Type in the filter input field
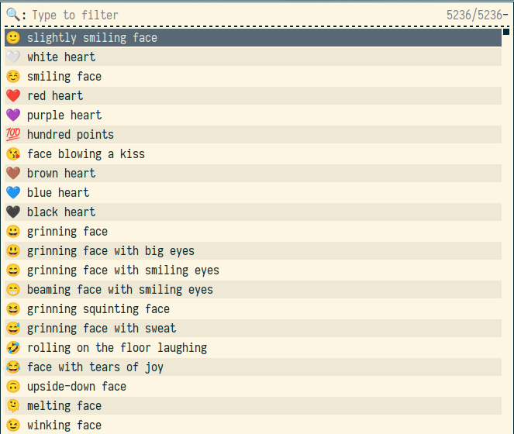The width and height of the screenshot is (514, 434). tap(233, 15)
